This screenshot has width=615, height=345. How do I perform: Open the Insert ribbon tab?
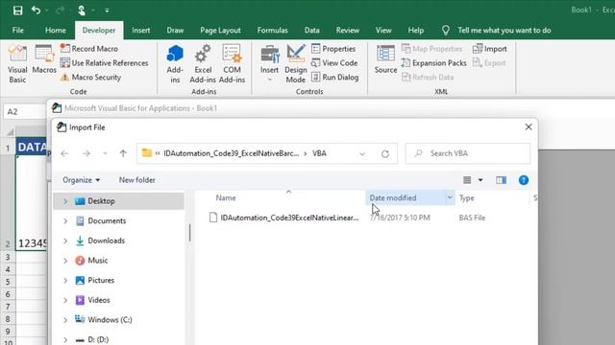coord(141,30)
